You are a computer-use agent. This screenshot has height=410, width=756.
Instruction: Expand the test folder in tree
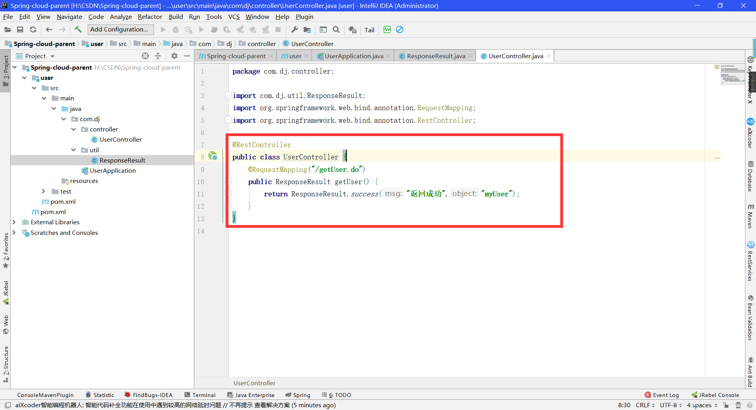44,191
